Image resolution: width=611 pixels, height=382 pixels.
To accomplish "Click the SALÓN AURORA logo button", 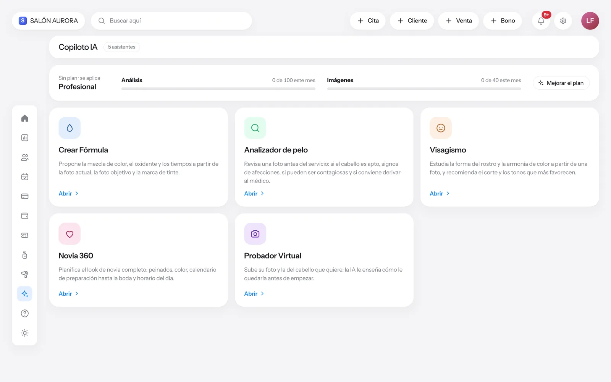I will coord(48,21).
